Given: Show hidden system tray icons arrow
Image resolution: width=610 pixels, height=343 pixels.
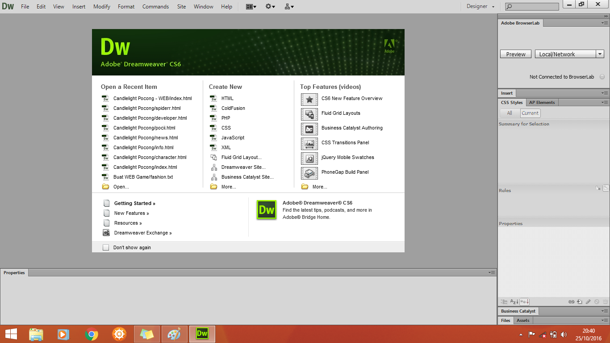Looking at the screenshot, I should [x=521, y=335].
